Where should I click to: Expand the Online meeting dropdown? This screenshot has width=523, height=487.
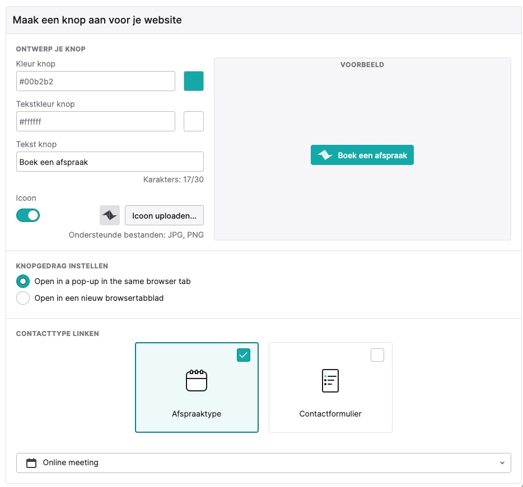click(x=264, y=463)
